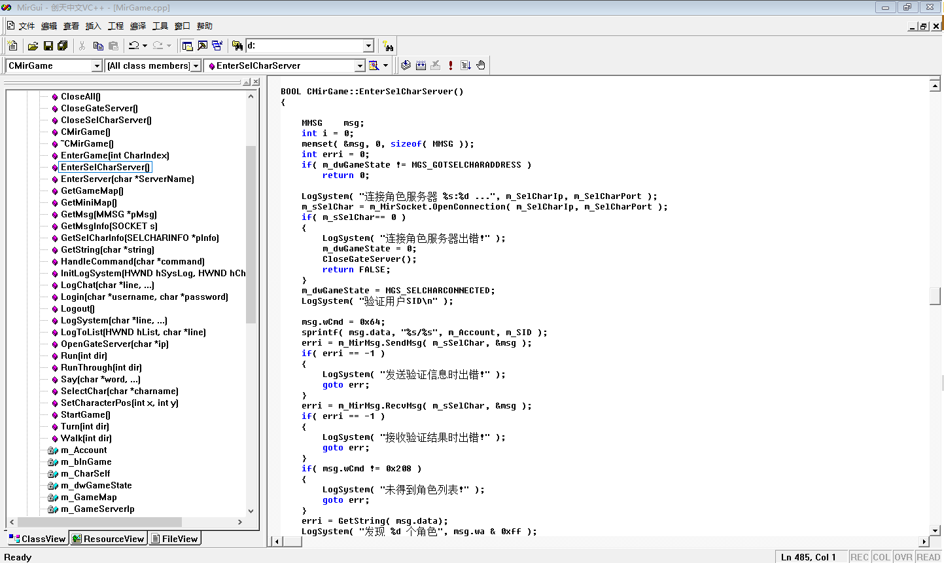Compile the current file with Compile icon
Screen dimensions: 944x563
coord(406,65)
